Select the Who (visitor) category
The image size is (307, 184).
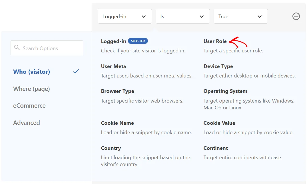[x=31, y=72]
